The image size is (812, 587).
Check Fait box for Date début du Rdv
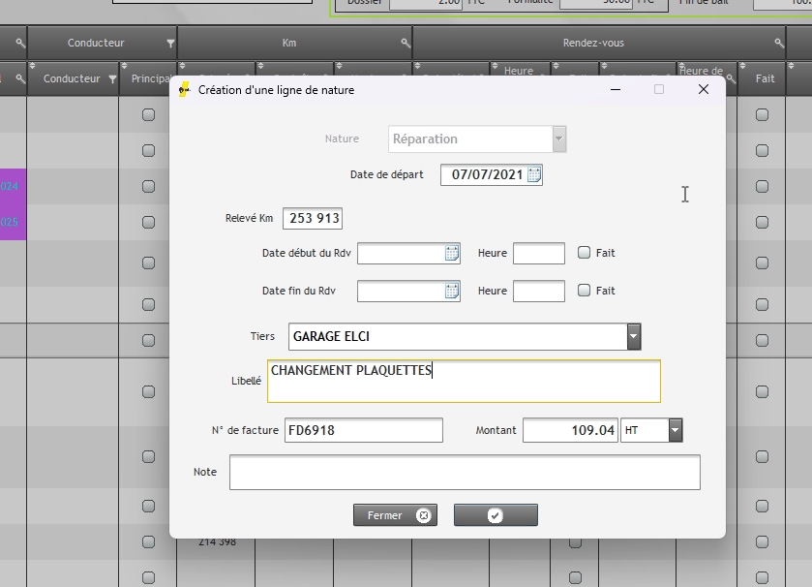pyautogui.click(x=584, y=253)
